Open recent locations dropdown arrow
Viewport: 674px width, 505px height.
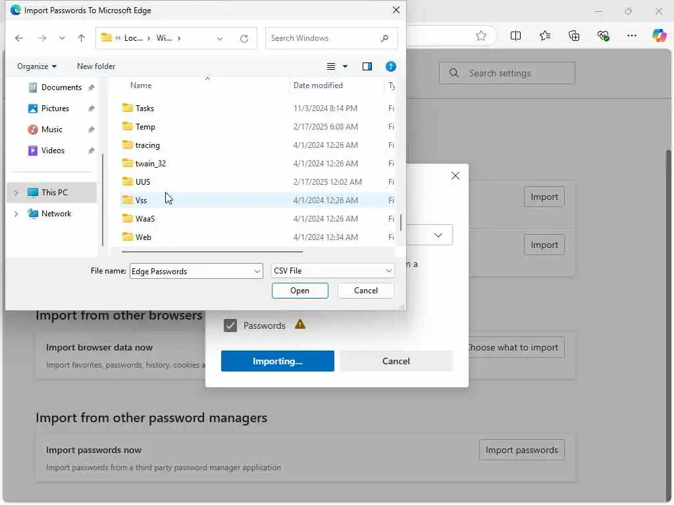pyautogui.click(x=62, y=38)
